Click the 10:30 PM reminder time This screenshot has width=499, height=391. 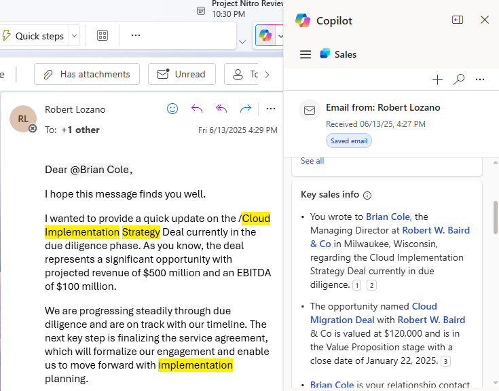229,14
